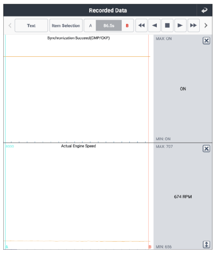The image size is (216, 253).
Task: Click Synchronization Succeed(CMP/CKP) graph title
Action: (x=78, y=38)
